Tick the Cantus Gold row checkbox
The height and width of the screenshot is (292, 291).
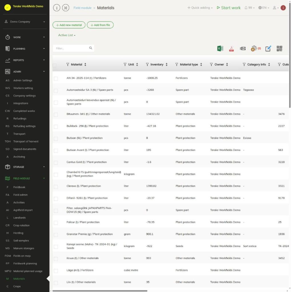pos(56,163)
